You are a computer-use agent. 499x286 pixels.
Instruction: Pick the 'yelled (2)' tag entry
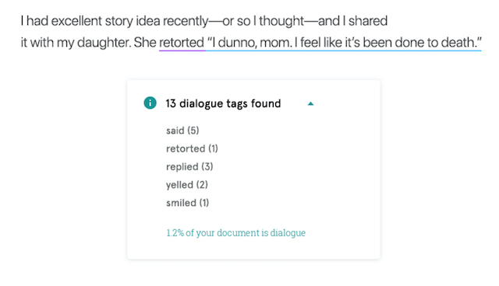187,184
